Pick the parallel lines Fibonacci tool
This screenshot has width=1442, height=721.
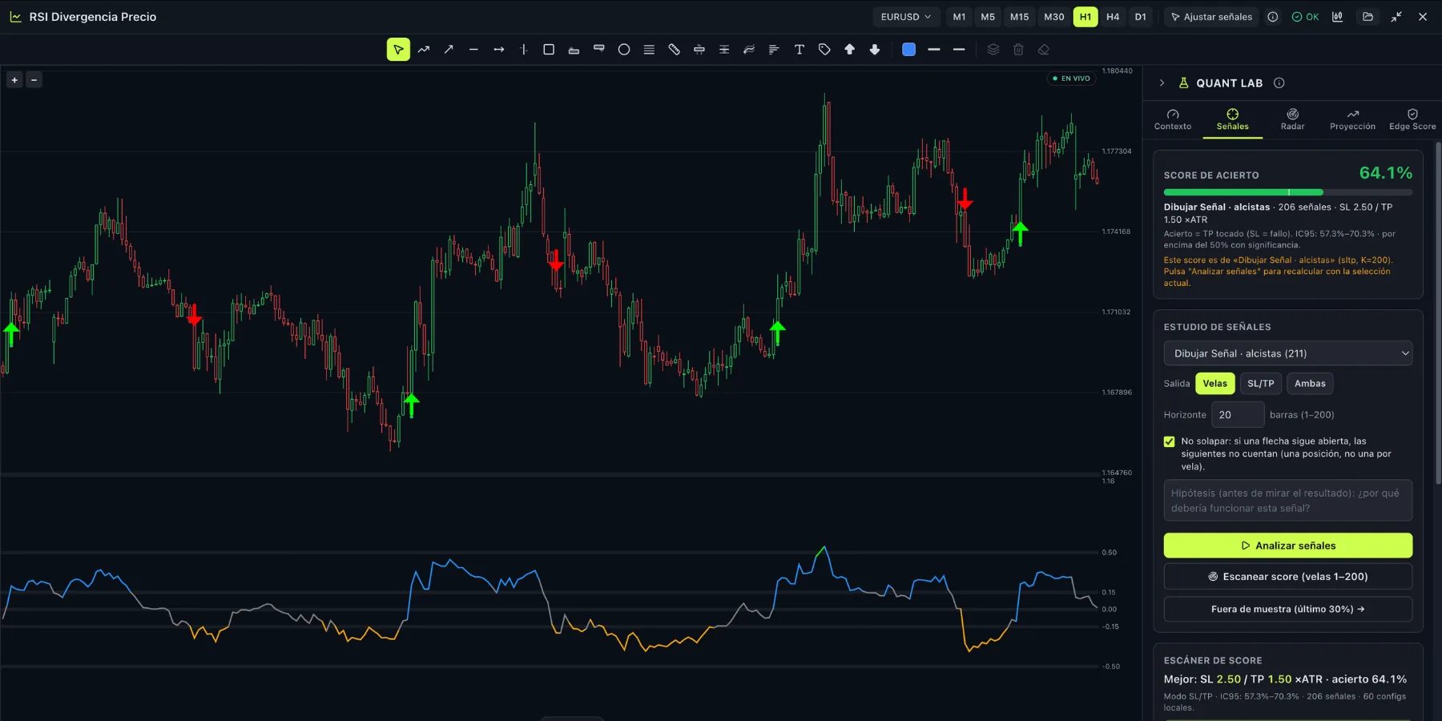pos(649,50)
